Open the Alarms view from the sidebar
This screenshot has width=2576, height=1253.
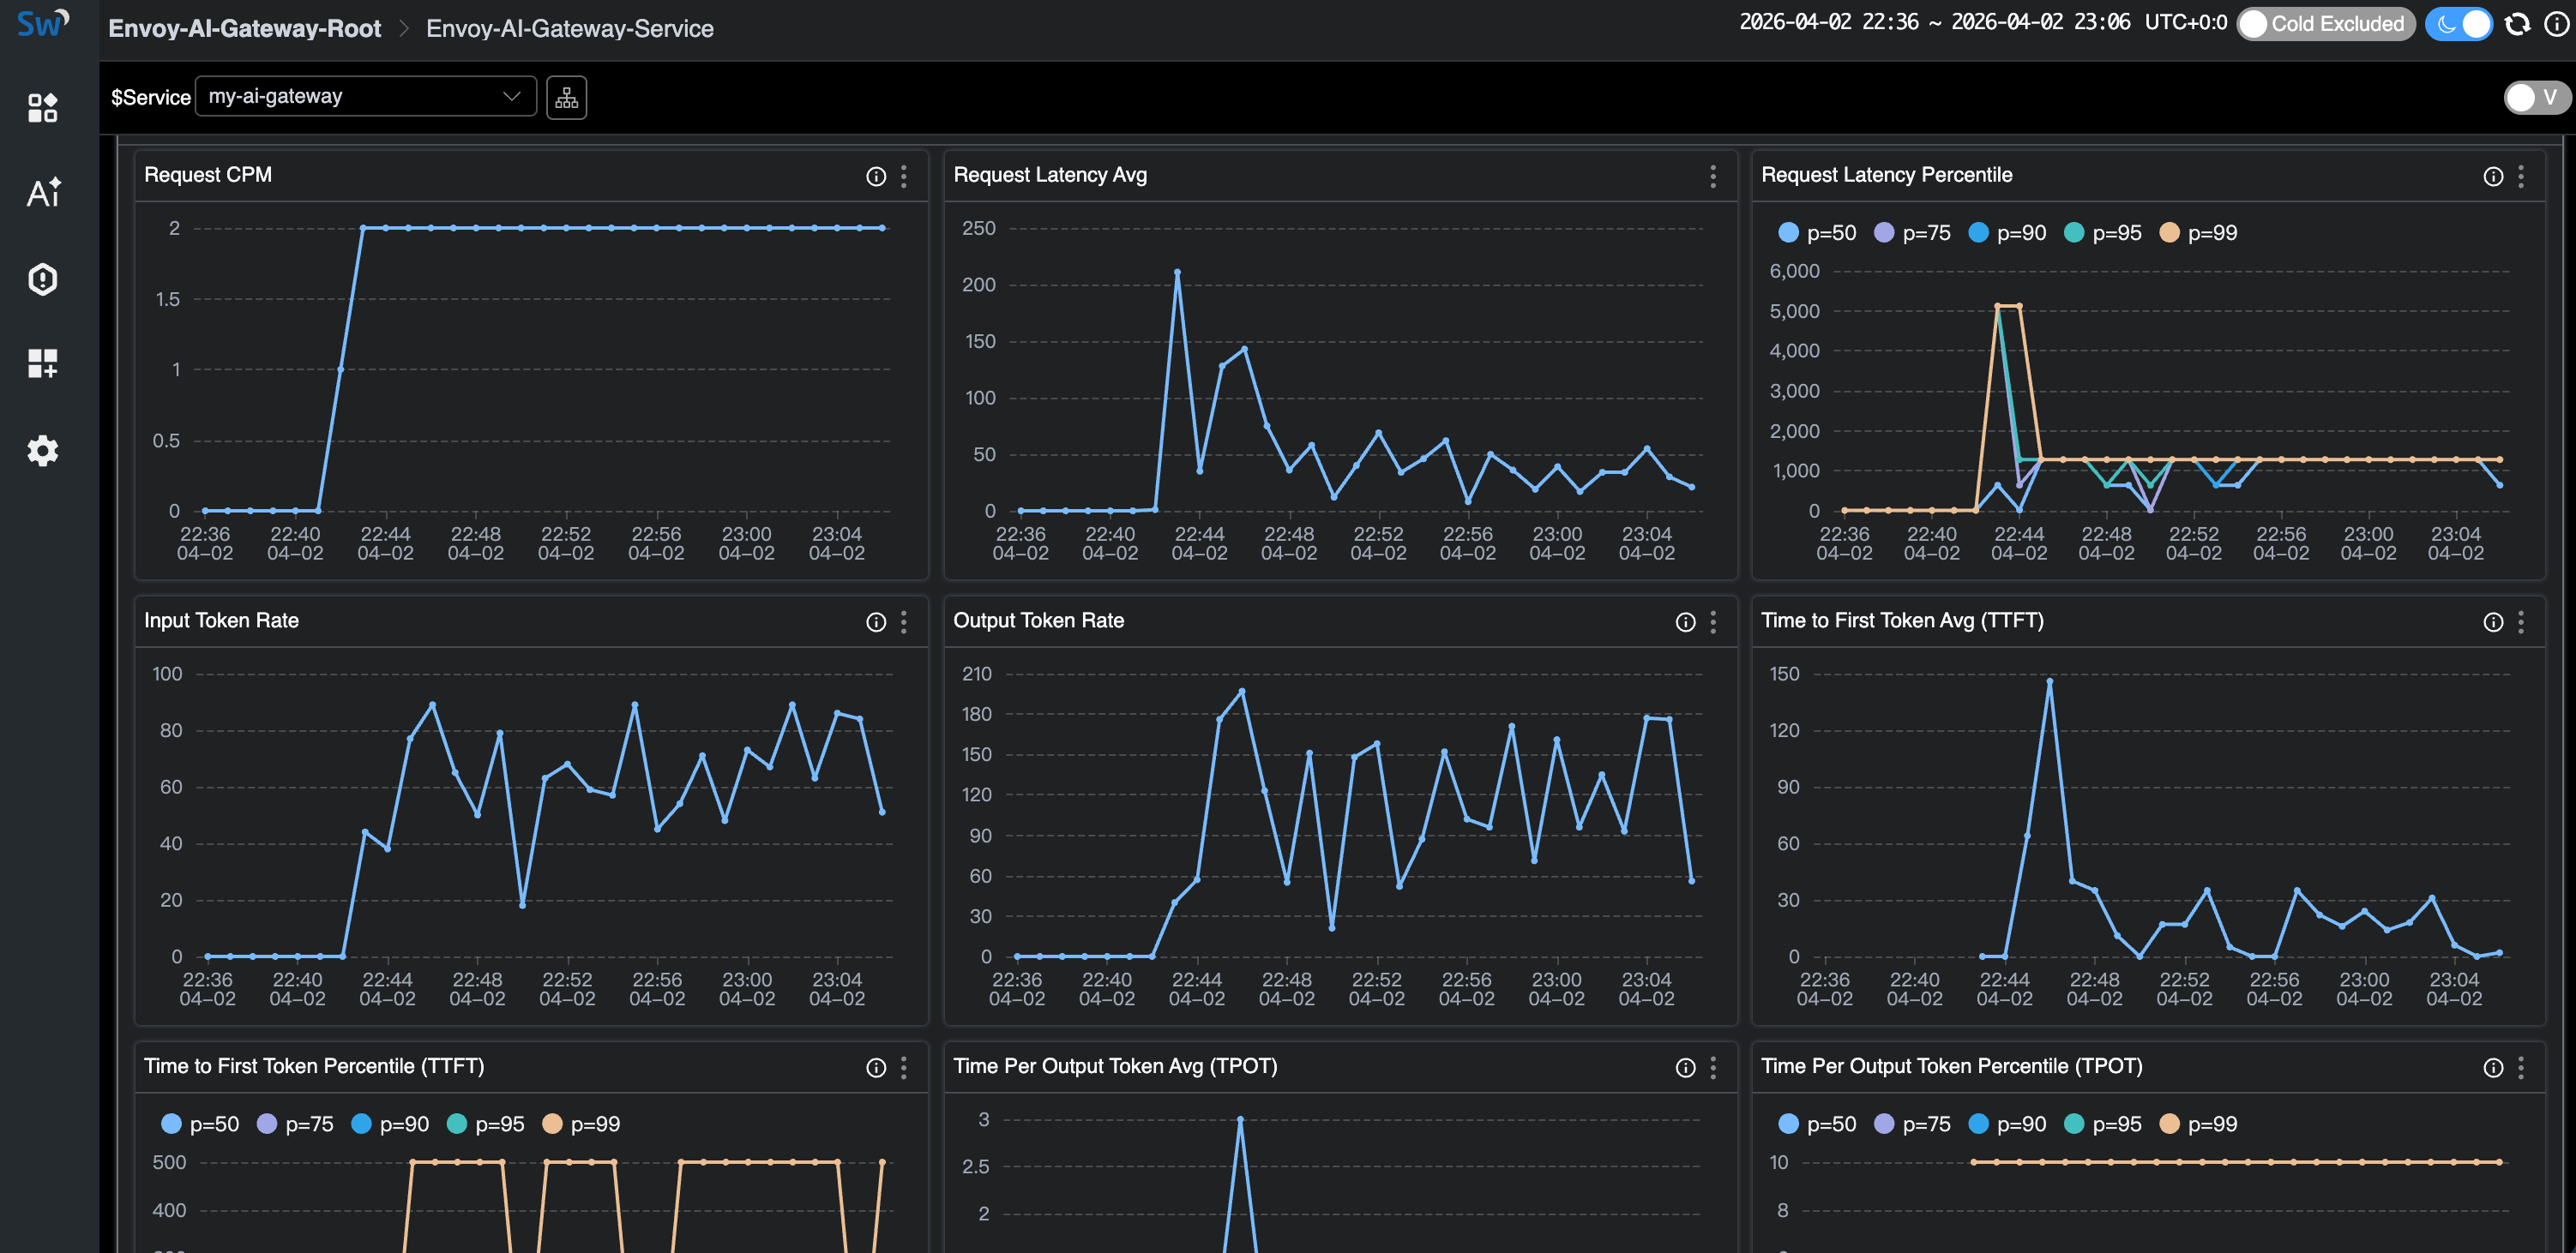pos(44,279)
